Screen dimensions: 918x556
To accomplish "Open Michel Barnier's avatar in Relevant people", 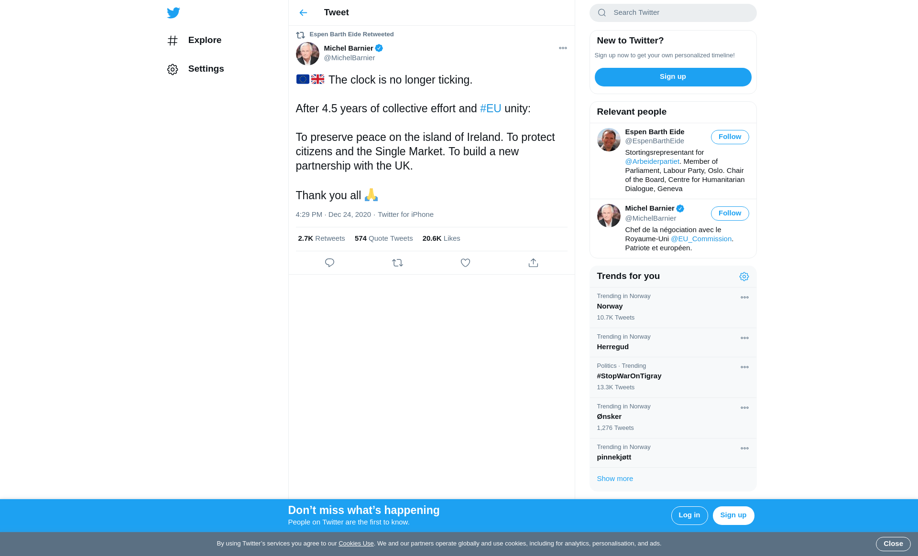I will [x=609, y=216].
